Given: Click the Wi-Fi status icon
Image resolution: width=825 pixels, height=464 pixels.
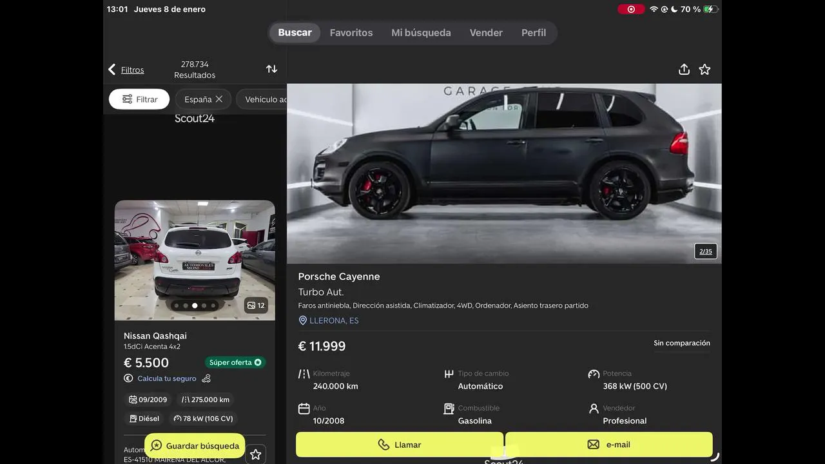Looking at the screenshot, I should click(x=654, y=9).
